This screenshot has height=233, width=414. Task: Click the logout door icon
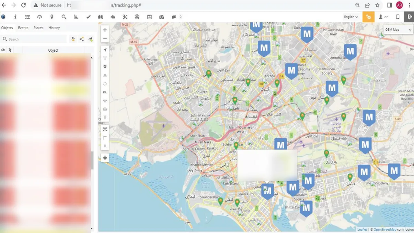point(410,17)
